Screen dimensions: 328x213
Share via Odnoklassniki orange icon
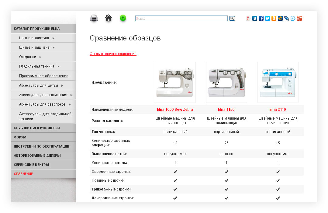coord(274,18)
